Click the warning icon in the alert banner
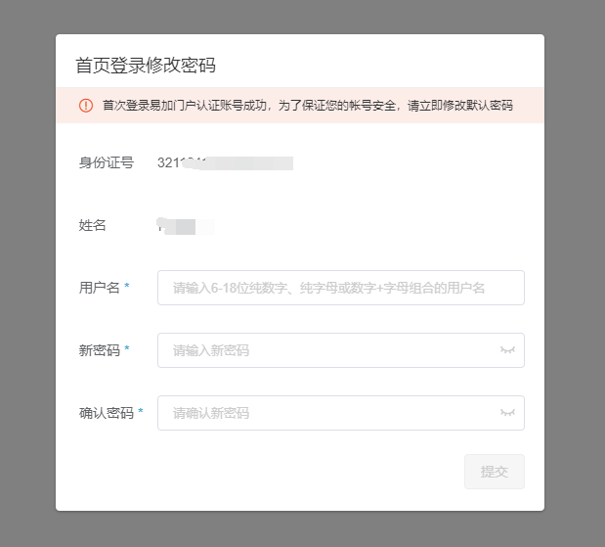Screen dimensions: 605x547 tap(86, 105)
